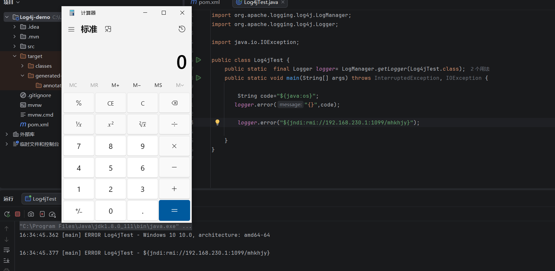Expand the .idea folder in project tree

coord(14,27)
